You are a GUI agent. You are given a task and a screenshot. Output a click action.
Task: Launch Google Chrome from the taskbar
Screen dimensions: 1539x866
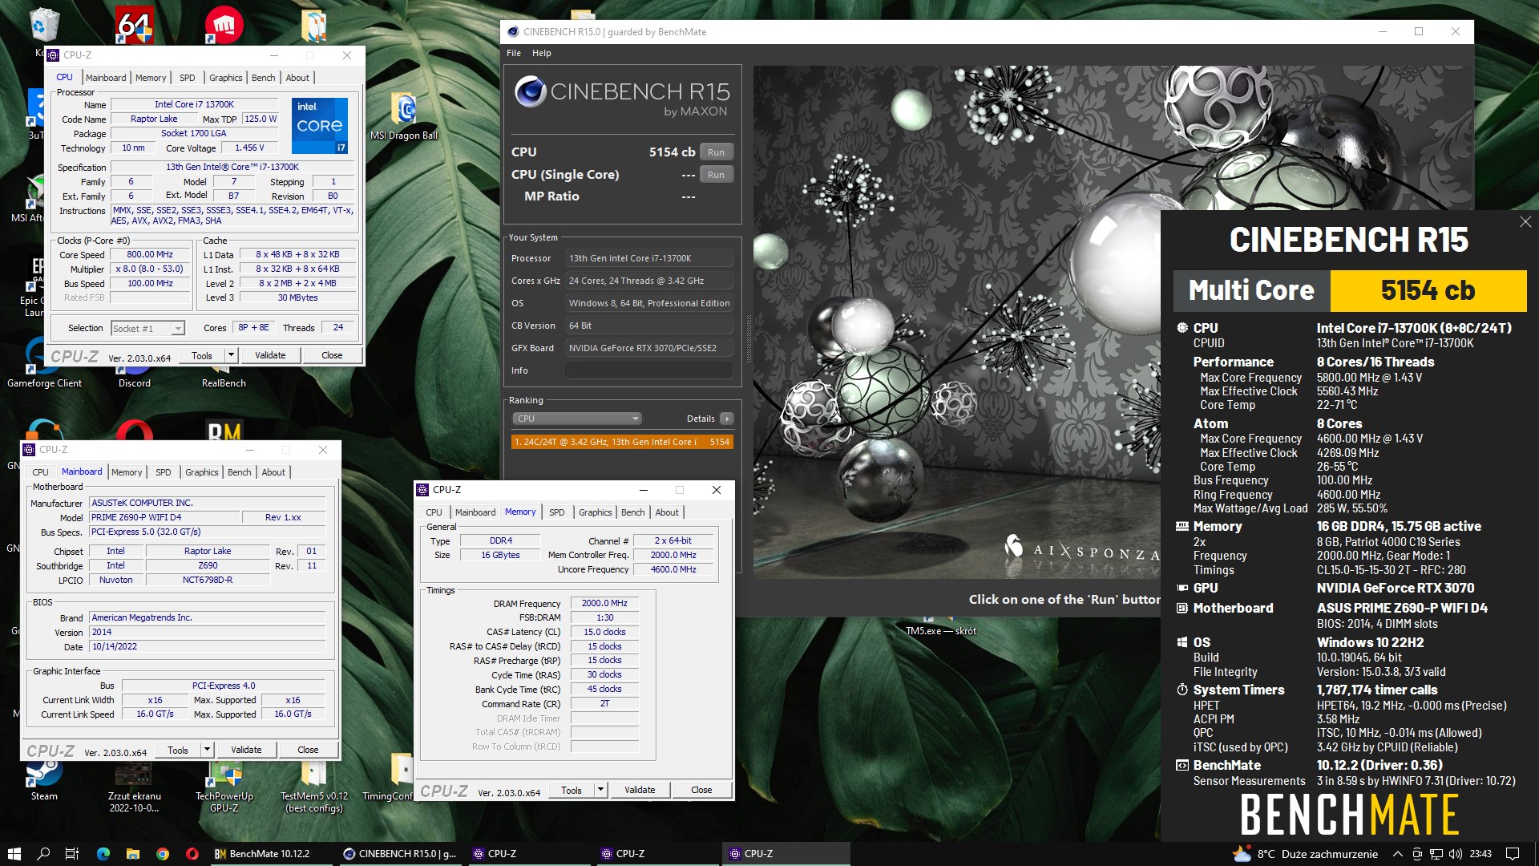click(x=162, y=854)
